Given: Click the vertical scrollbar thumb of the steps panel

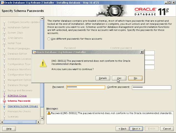Looking at the screenshot, I should point(42,63).
